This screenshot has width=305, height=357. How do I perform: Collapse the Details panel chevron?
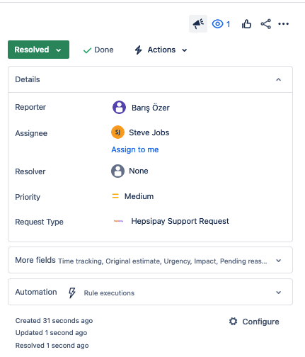tap(279, 79)
